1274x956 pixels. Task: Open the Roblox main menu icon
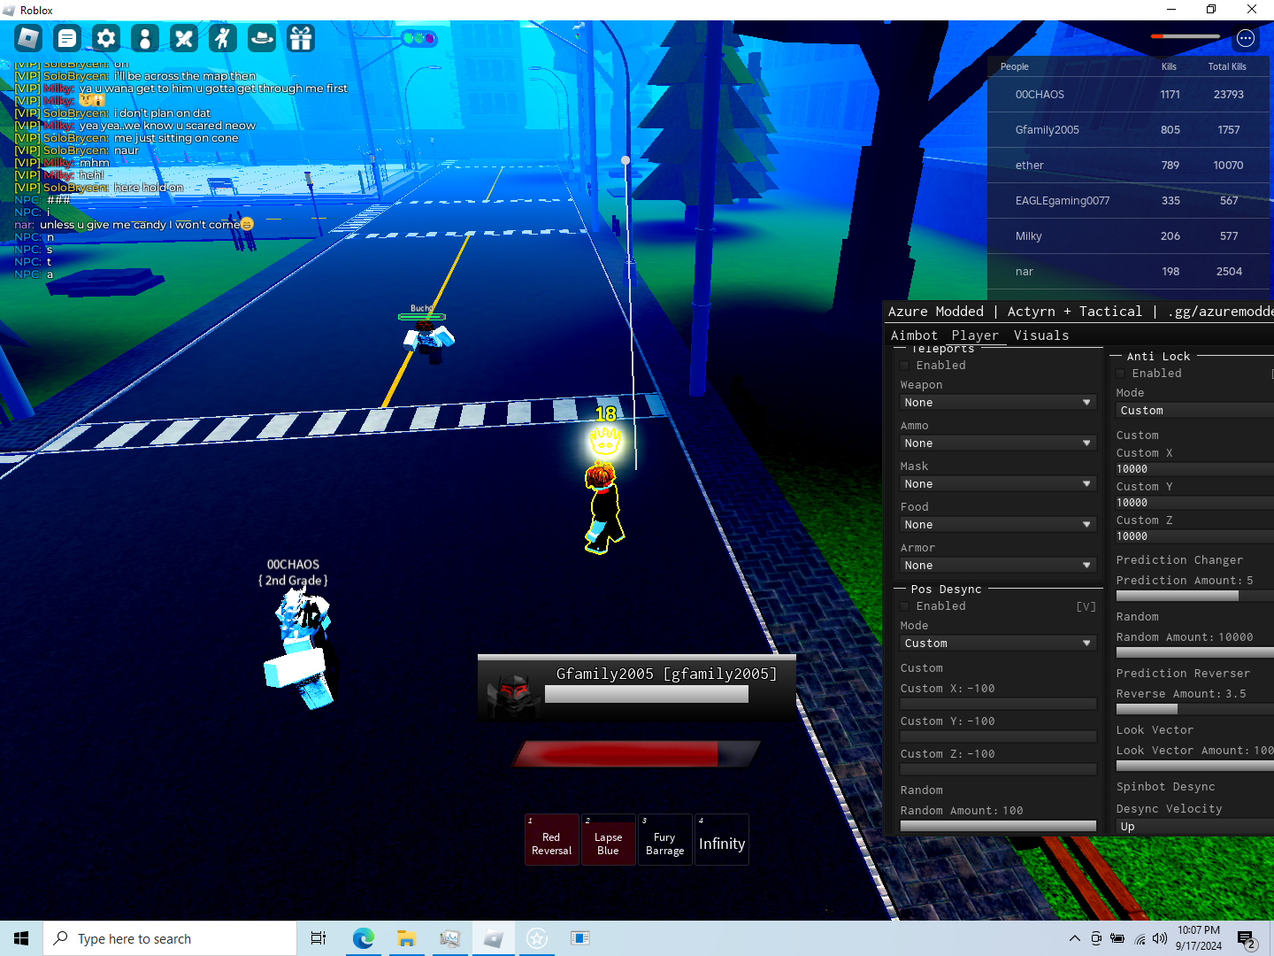pyautogui.click(x=28, y=38)
